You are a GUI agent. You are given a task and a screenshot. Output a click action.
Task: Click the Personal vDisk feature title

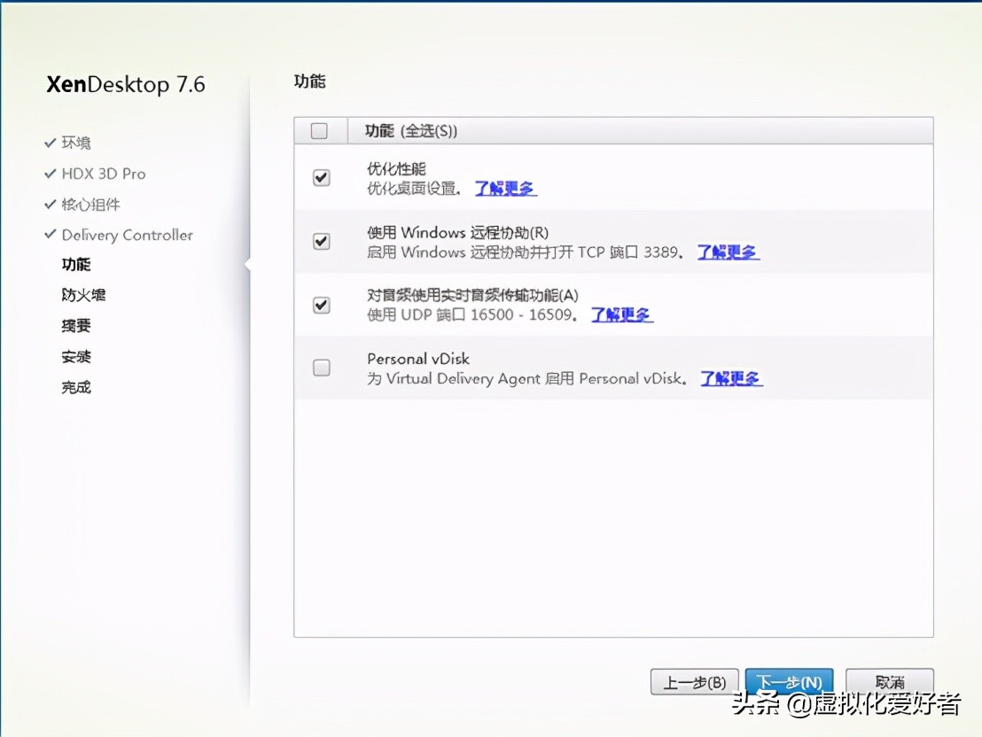[x=418, y=359]
